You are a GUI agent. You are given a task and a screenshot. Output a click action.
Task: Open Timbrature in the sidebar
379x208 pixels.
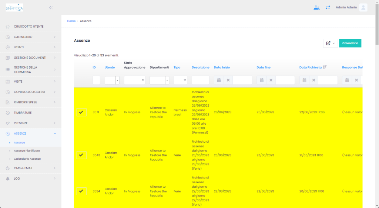[23, 112]
